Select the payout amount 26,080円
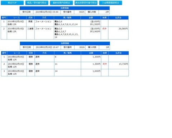The image size is (172, 138). (123, 29)
